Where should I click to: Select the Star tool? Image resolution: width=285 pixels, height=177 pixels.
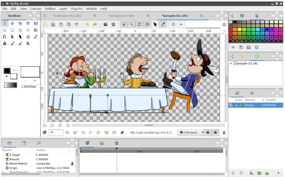click(x=20, y=30)
